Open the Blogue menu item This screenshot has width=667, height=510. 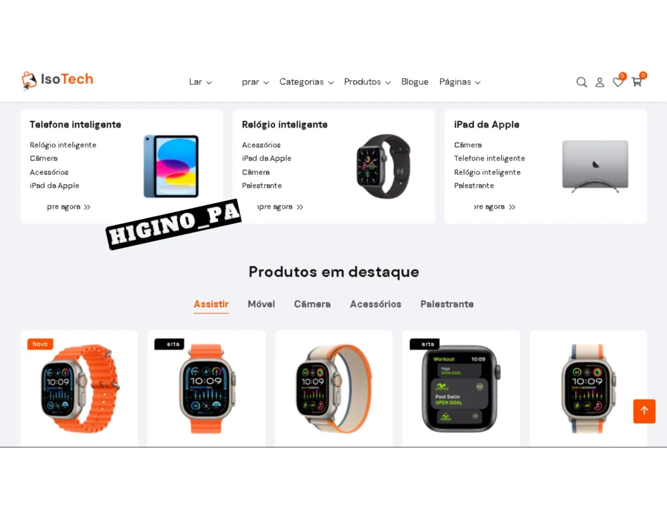pyautogui.click(x=415, y=82)
